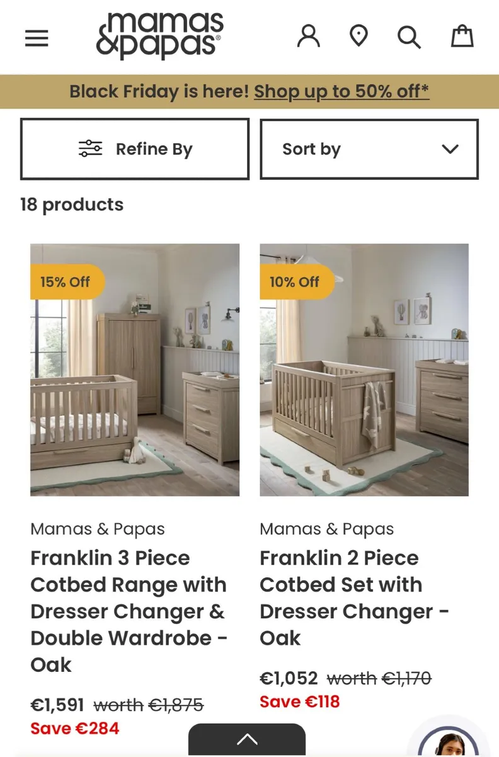Open the hamburger navigation menu
Viewport: 499px width, 757px height.
pos(36,38)
